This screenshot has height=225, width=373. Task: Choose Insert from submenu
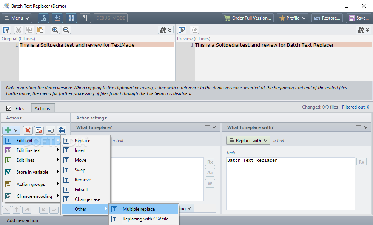point(86,150)
